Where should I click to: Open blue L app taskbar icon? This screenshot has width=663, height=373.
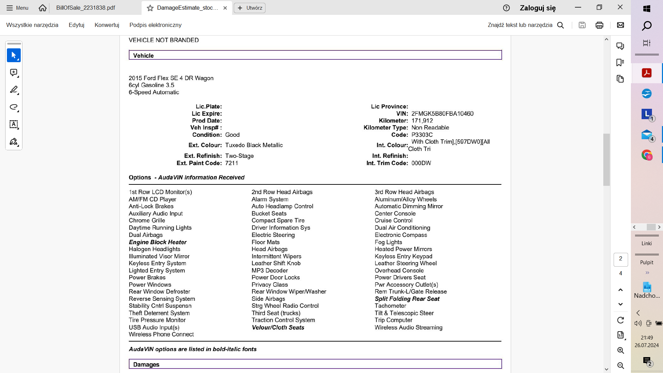click(x=647, y=114)
